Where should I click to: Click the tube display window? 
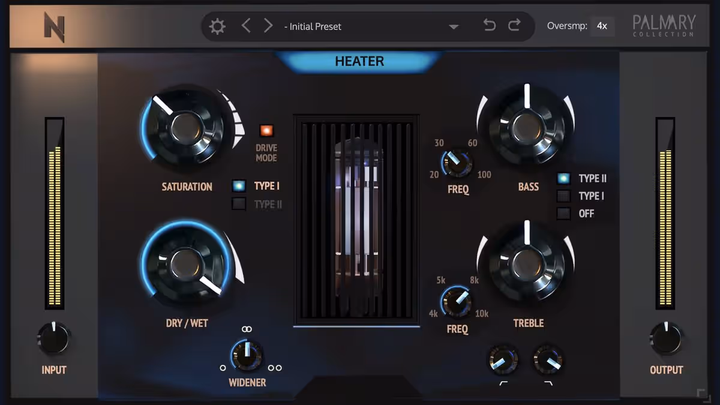click(x=356, y=220)
